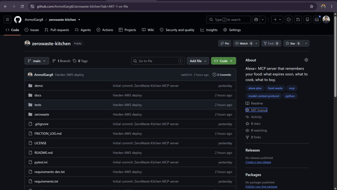Open the Security and quality tab
Viewport: 337px width, 190px height.
click(x=177, y=30)
